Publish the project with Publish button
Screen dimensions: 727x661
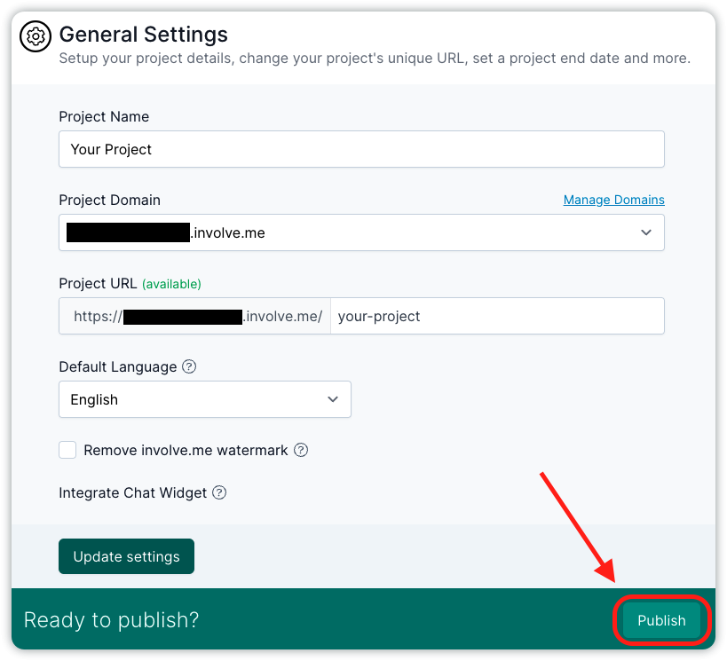coord(661,620)
